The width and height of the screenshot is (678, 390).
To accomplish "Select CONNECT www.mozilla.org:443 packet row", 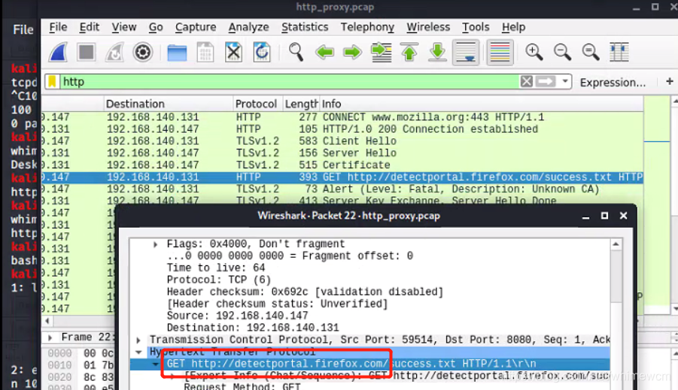I will pyautogui.click(x=342, y=117).
